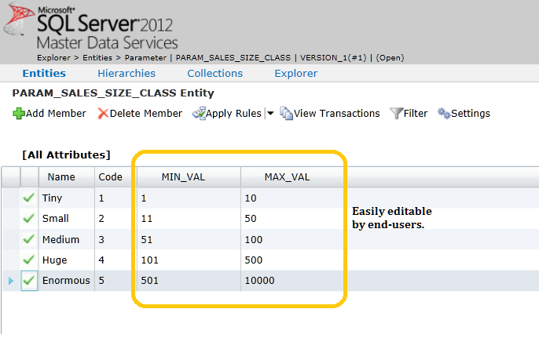Click the green validation checkmark for Tiny
The width and height of the screenshot is (539, 338).
click(x=29, y=198)
